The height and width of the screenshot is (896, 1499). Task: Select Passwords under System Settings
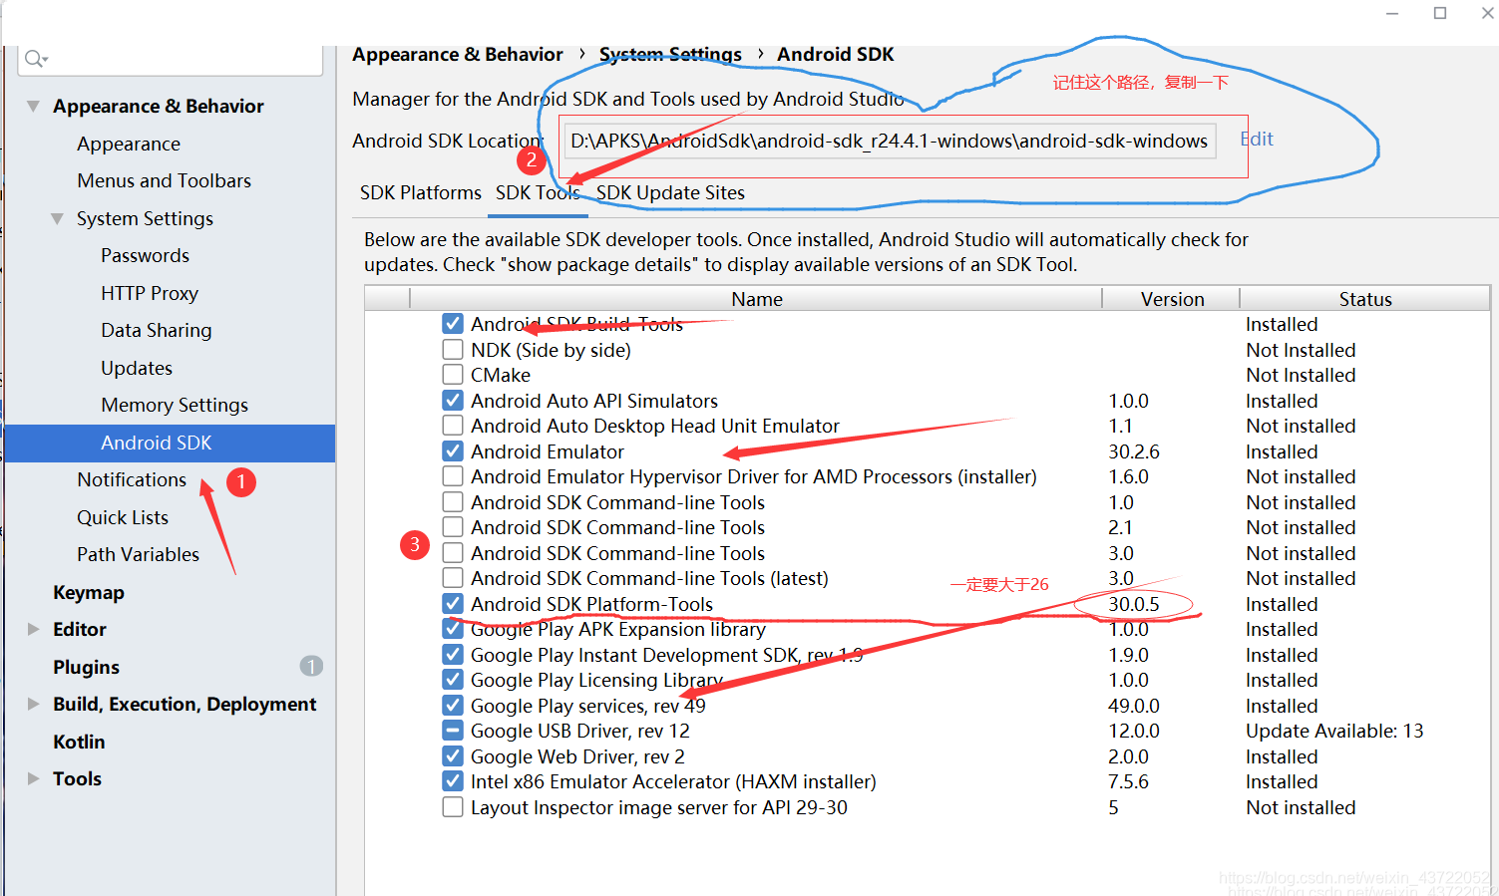click(145, 255)
